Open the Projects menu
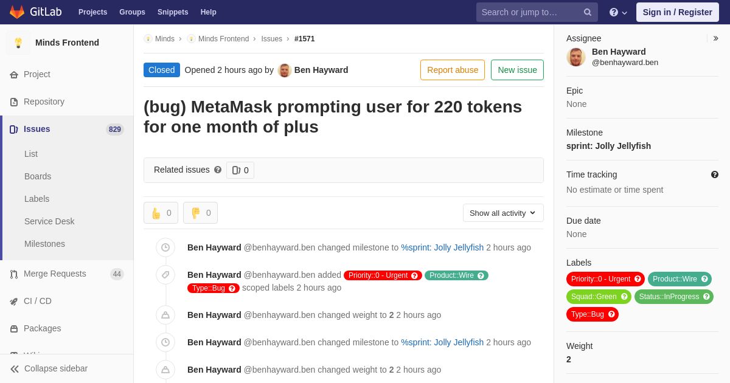The width and height of the screenshot is (730, 383). click(x=92, y=12)
